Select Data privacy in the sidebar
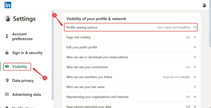 [x=23, y=80]
